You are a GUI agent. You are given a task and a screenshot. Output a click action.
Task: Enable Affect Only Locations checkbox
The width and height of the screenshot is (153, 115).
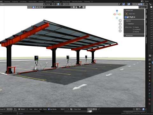click(134, 29)
